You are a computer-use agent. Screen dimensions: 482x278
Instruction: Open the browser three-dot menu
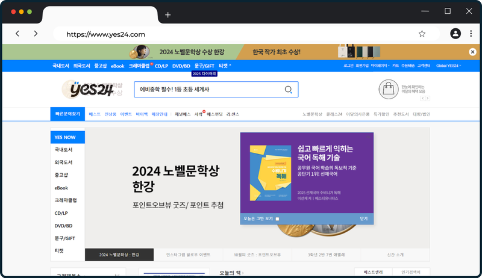click(471, 34)
